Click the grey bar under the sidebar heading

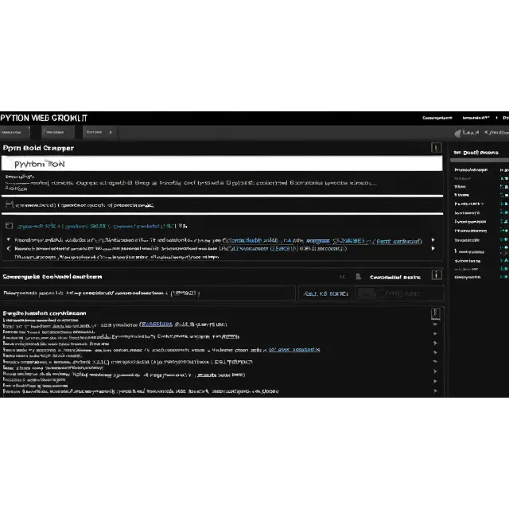(x=480, y=161)
